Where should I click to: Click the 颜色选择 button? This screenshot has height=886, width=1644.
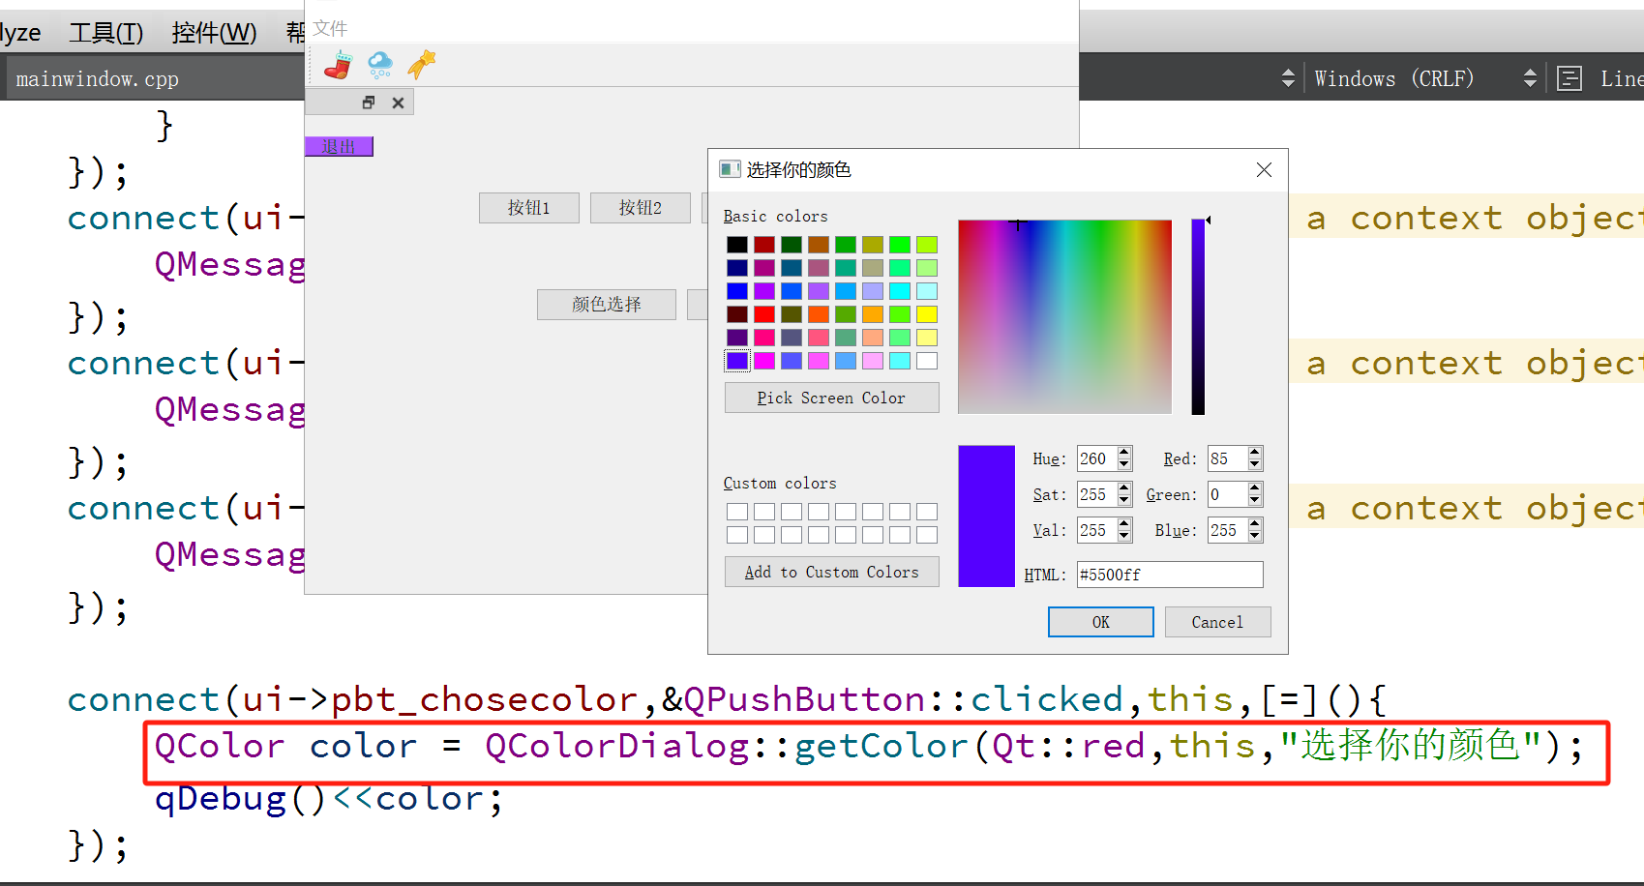(607, 305)
